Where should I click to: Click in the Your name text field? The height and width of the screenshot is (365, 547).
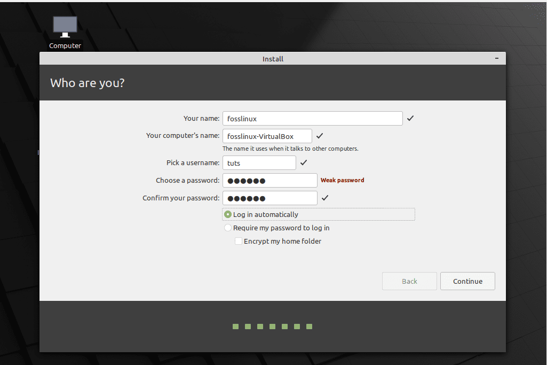tap(312, 118)
